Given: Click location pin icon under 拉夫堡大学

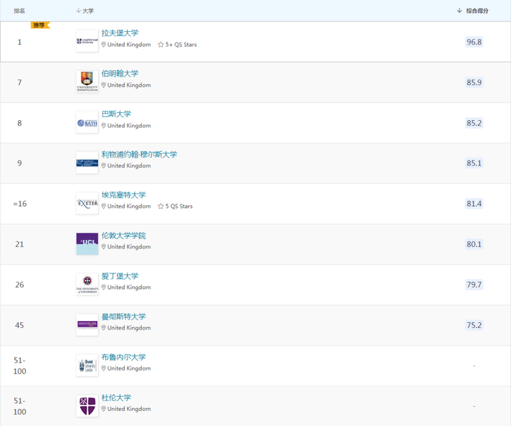Looking at the screenshot, I should pyautogui.click(x=104, y=44).
